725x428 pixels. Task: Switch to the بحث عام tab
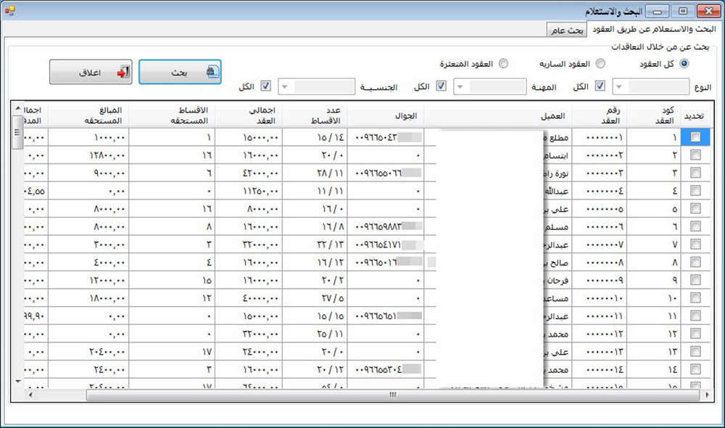(565, 30)
